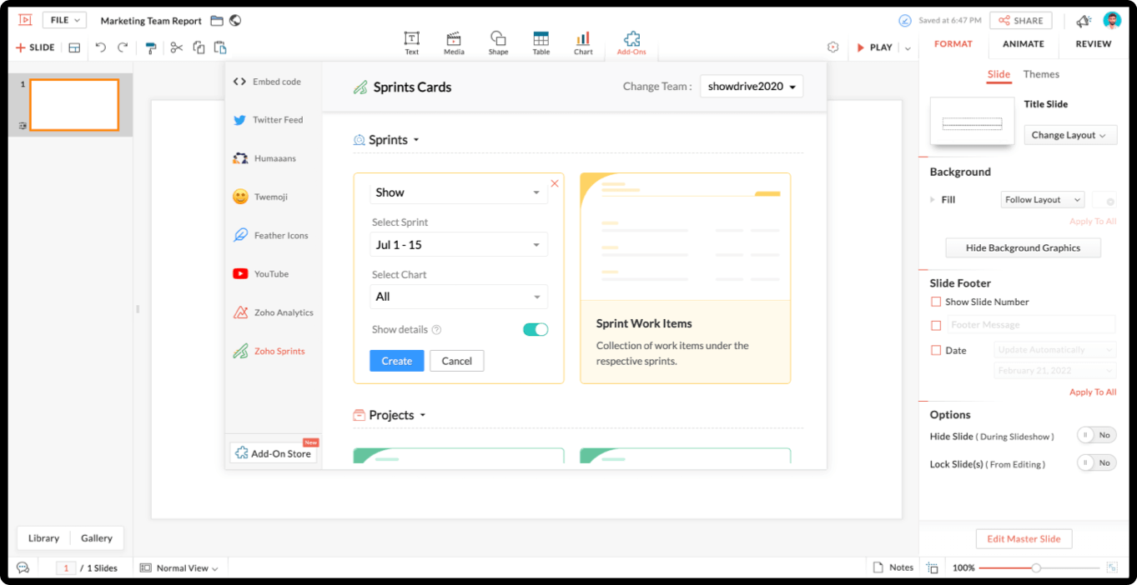This screenshot has width=1137, height=585.
Task: Switch to the REVIEW tab
Action: coord(1094,44)
